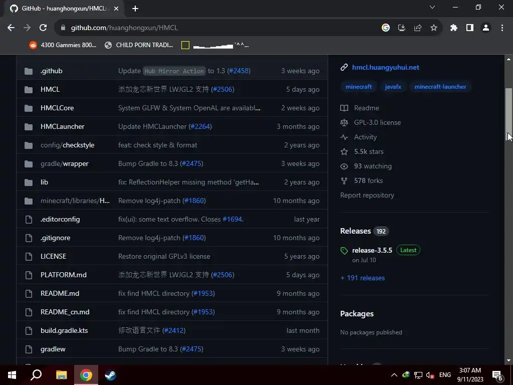The width and height of the screenshot is (513, 385).
Task: Show the + 191 releases link
Action: 363,278
